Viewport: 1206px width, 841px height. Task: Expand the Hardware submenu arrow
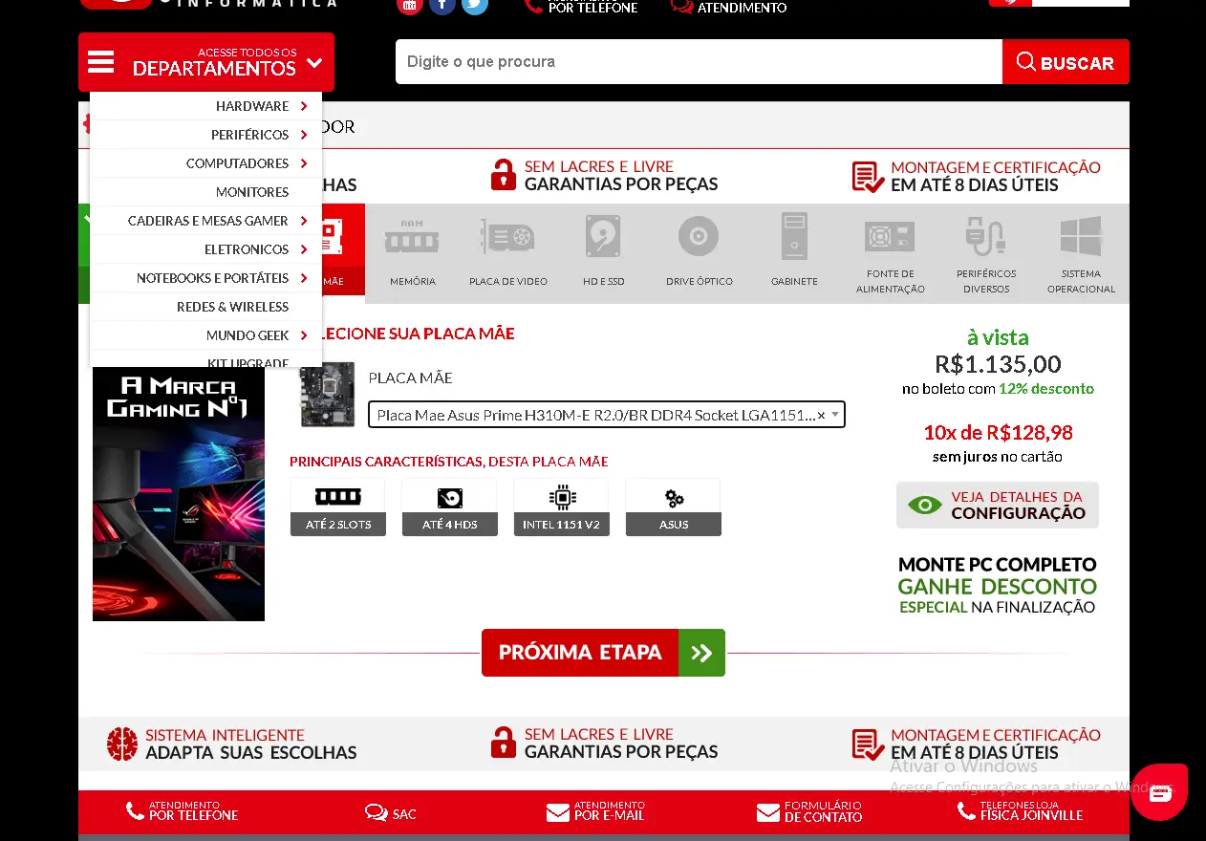pyautogui.click(x=304, y=106)
